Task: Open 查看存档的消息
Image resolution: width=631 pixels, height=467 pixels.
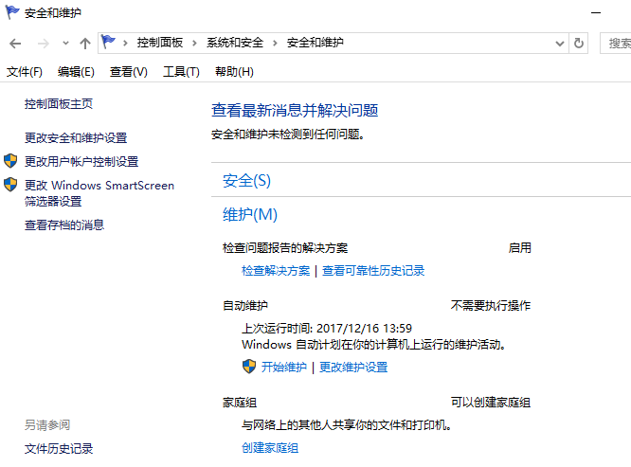Action: [x=64, y=225]
